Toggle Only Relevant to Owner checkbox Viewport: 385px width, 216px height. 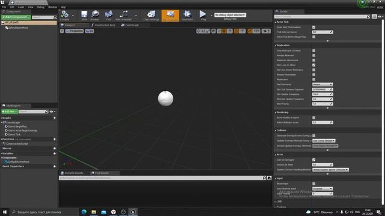click(314, 50)
